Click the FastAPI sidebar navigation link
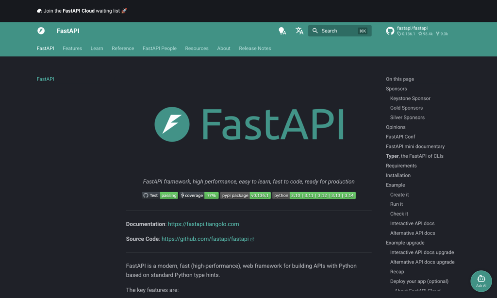Image resolution: width=497 pixels, height=298 pixels. click(45, 79)
